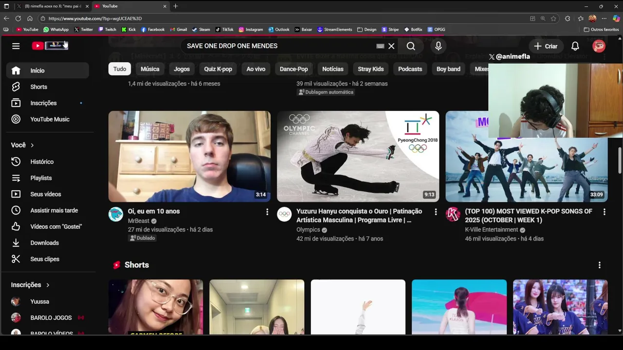623x350 pixels.
Task: Go to YouTube home via the logo
Action: point(50,46)
